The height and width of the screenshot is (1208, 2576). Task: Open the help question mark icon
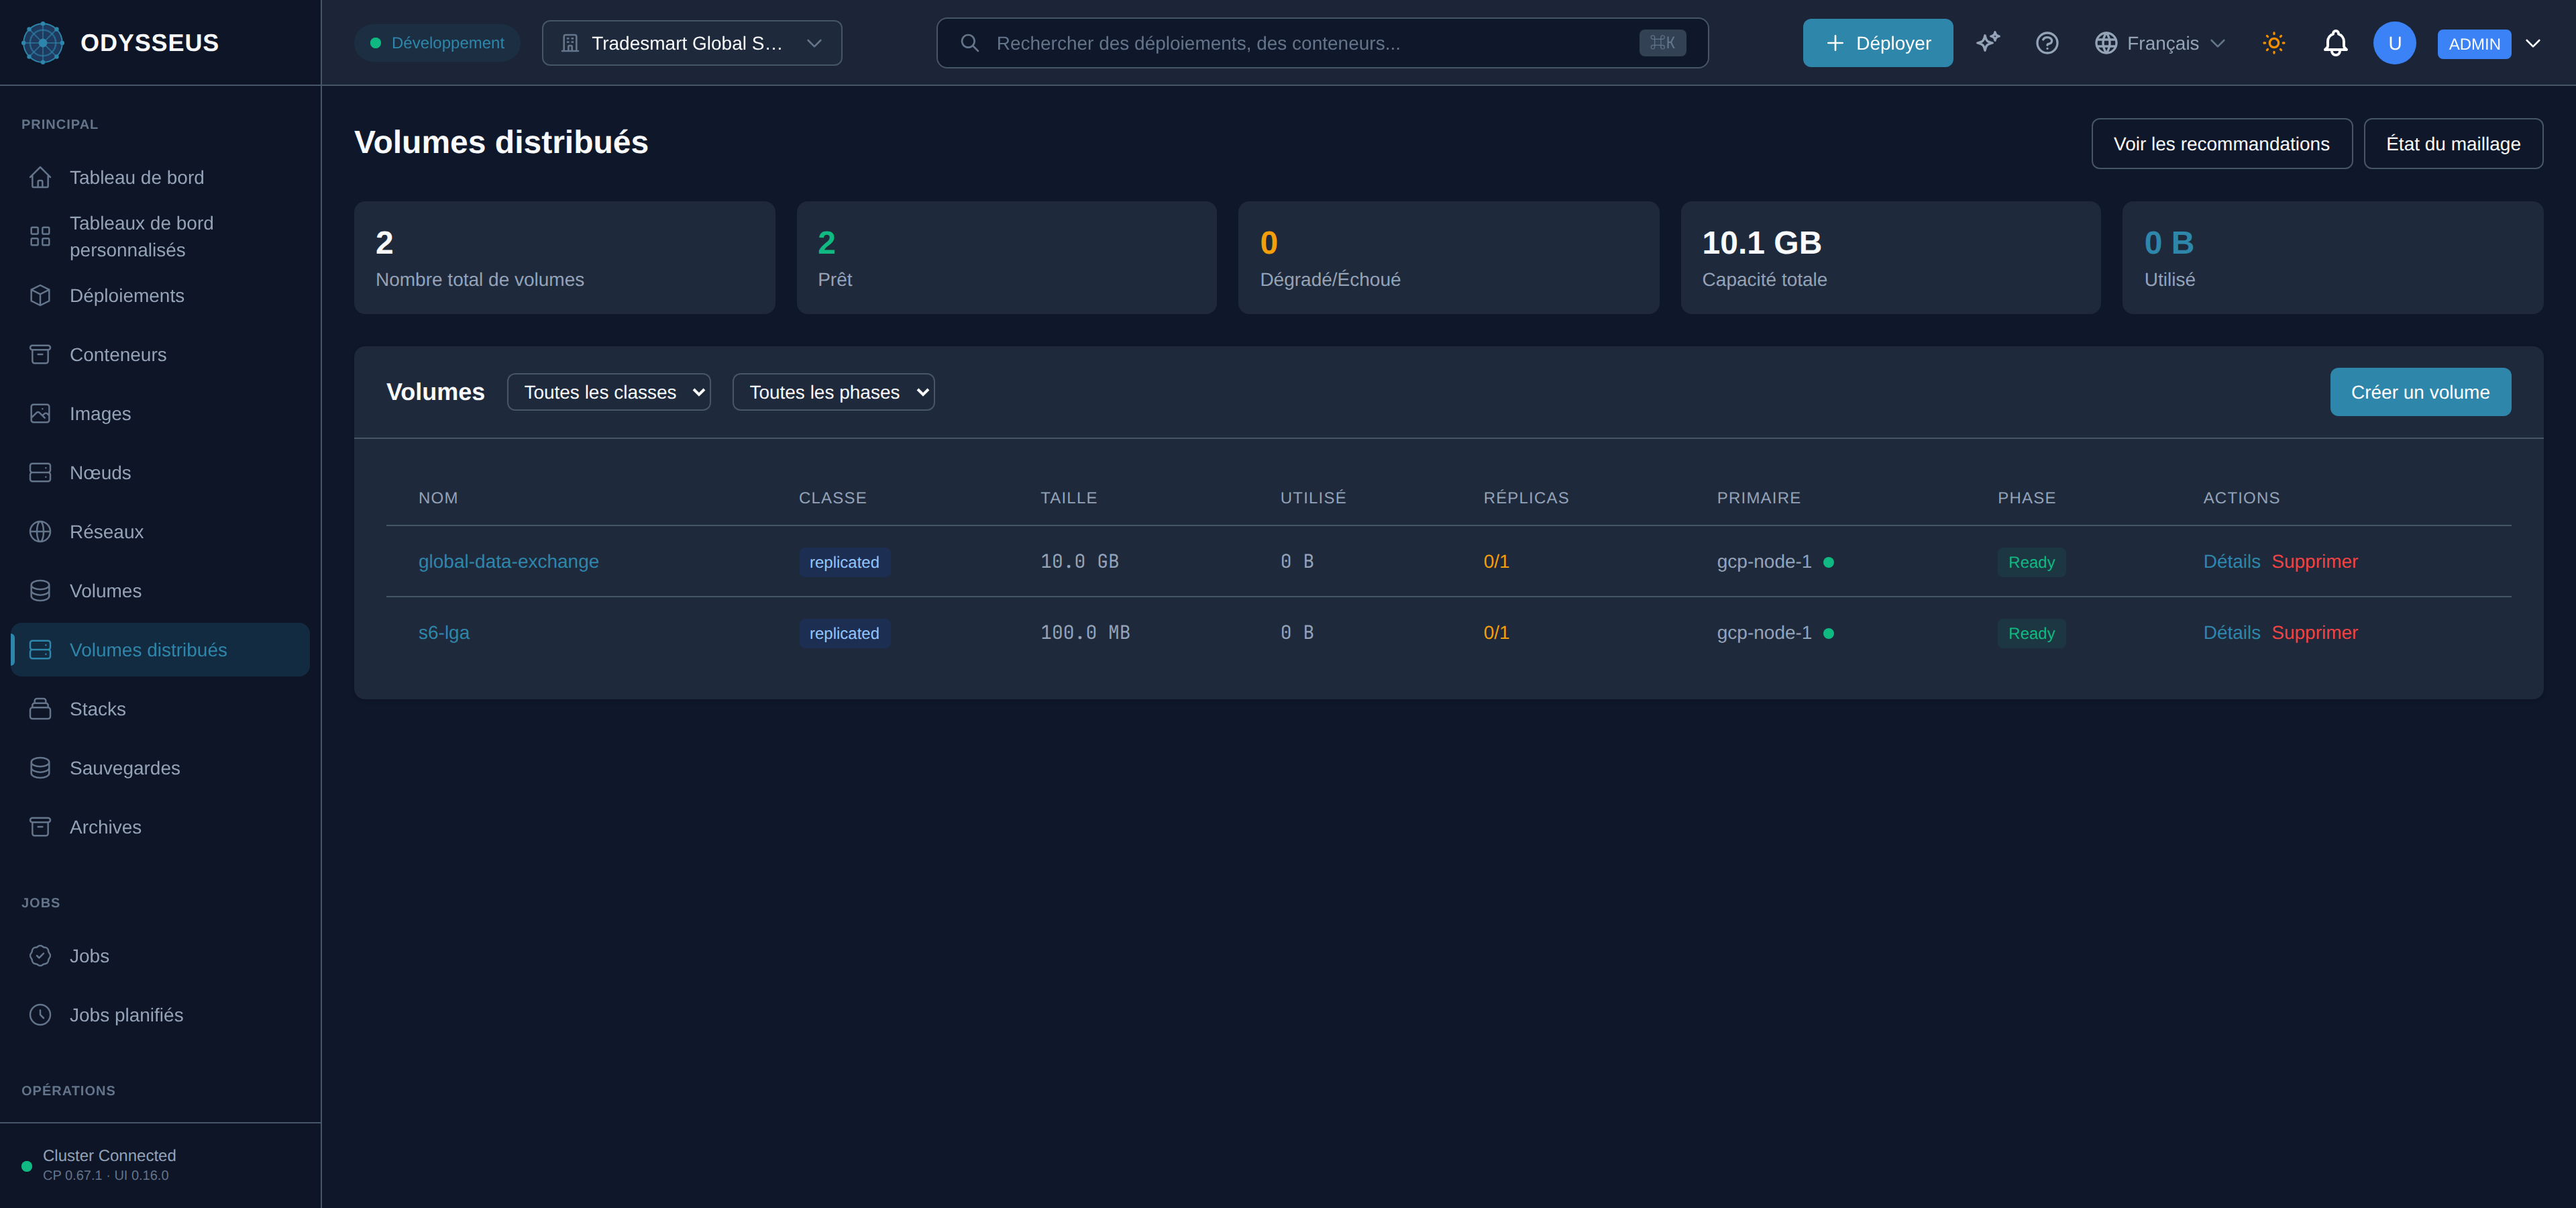click(x=2047, y=43)
